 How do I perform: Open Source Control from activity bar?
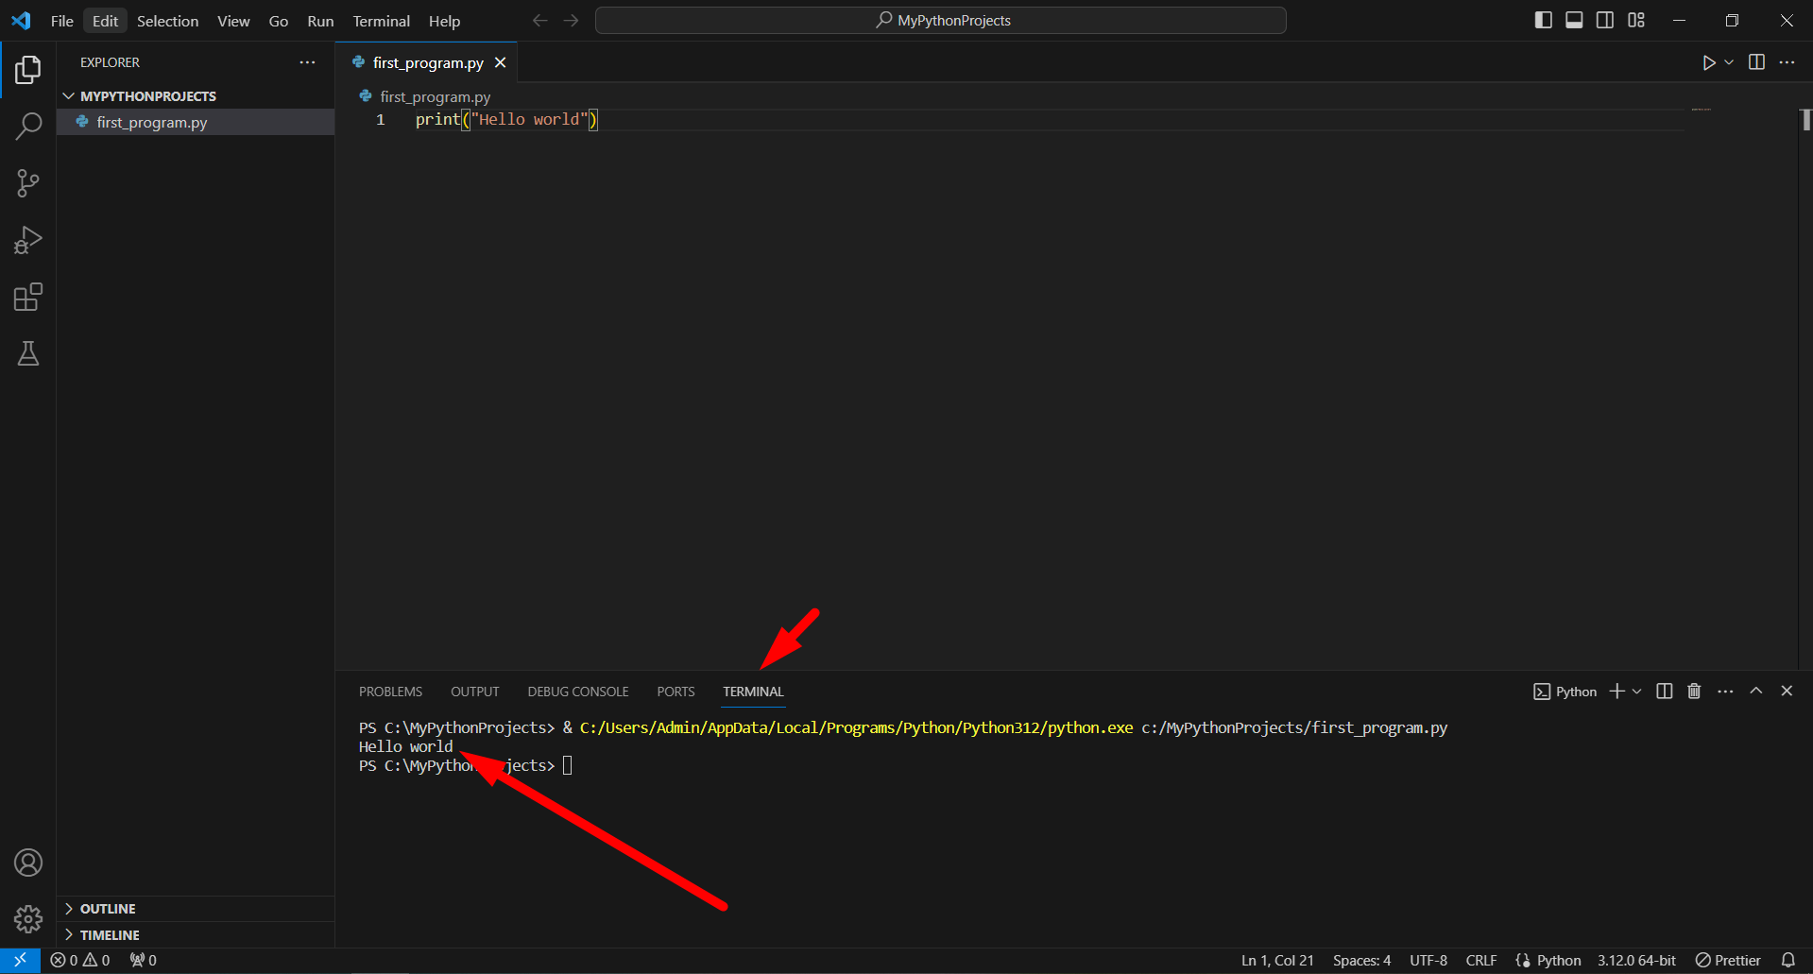coord(28,182)
